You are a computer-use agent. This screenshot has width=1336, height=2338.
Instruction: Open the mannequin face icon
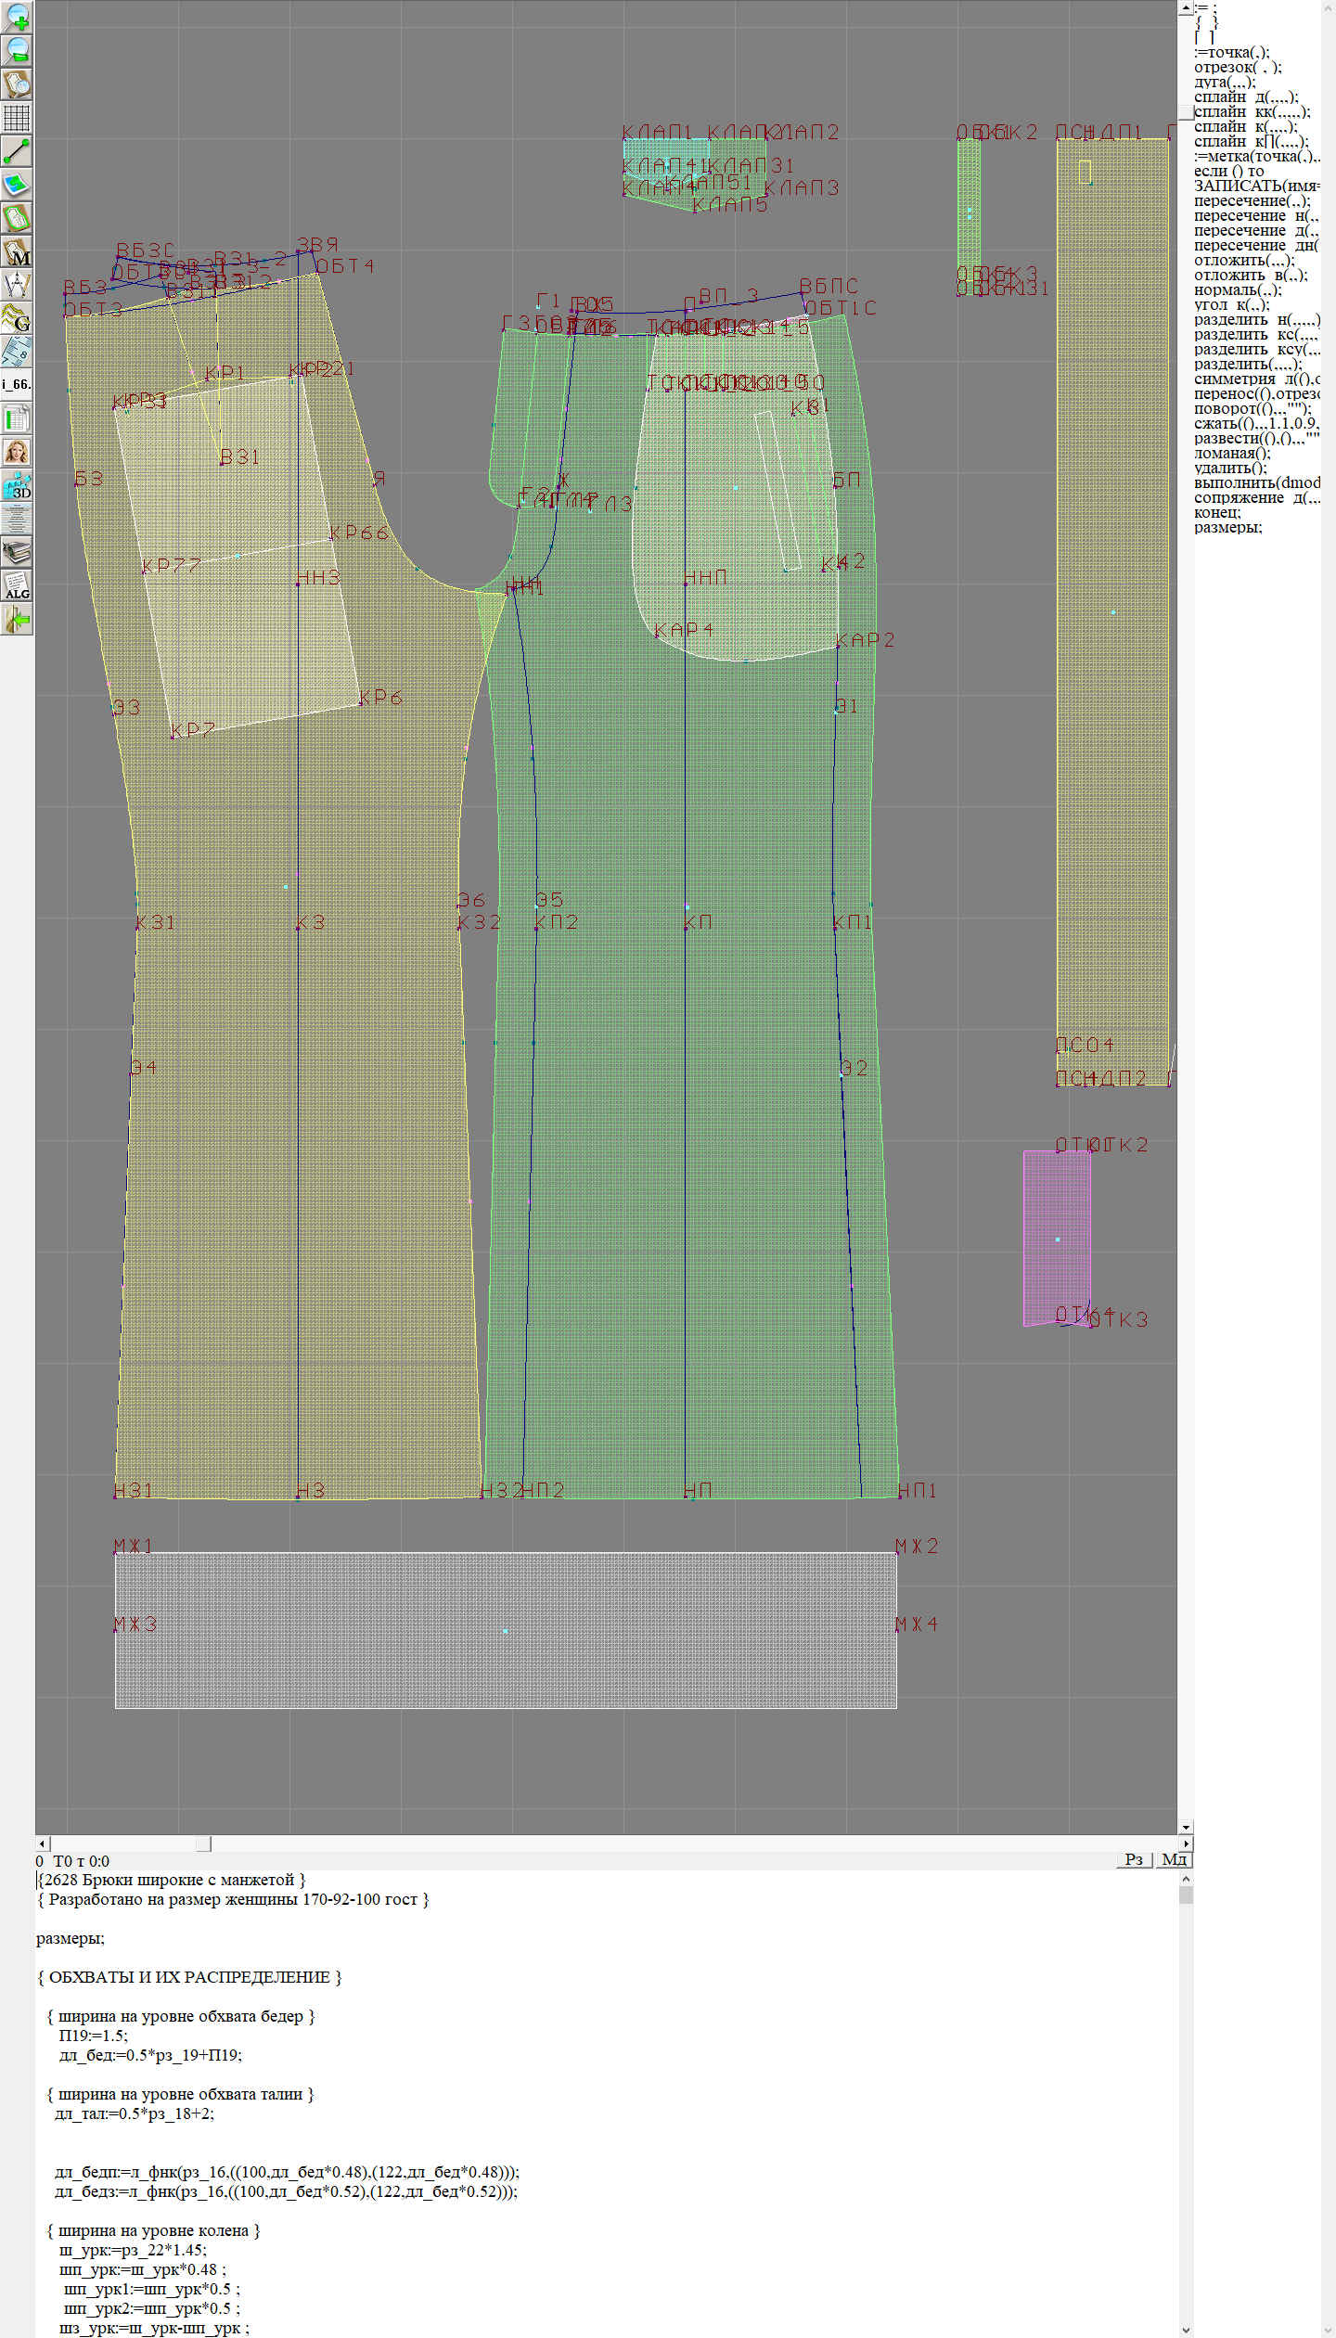click(17, 452)
